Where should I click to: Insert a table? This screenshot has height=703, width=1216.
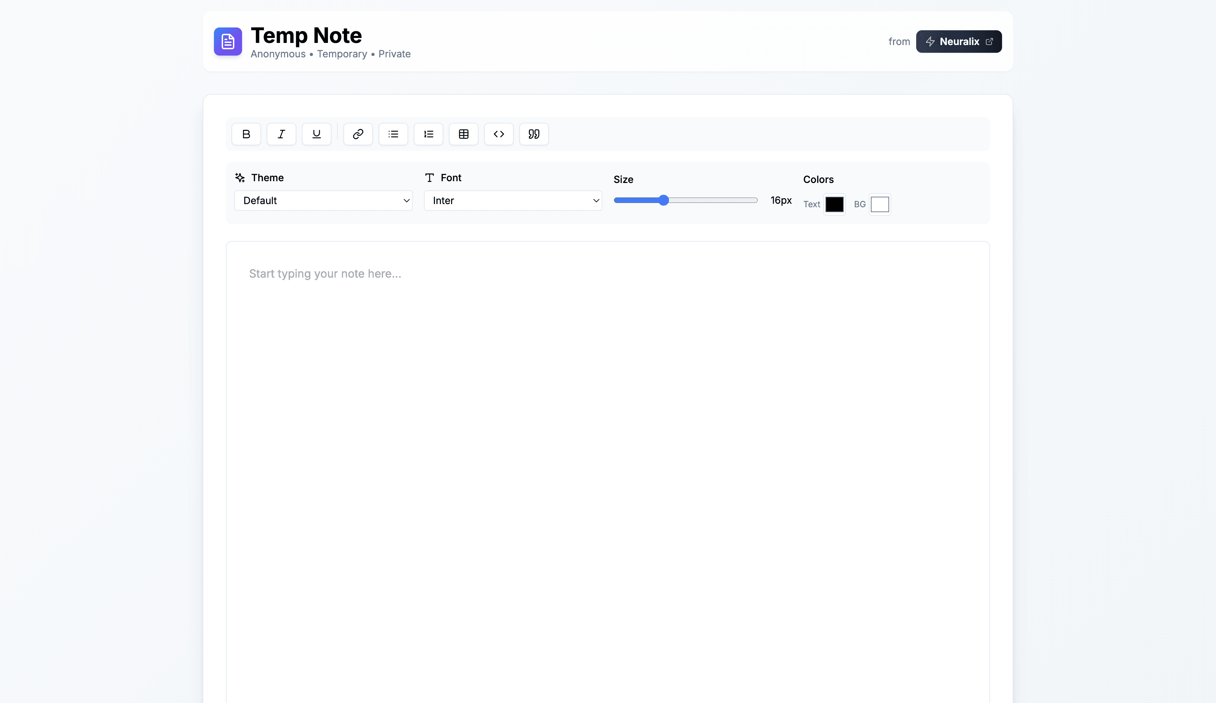tap(464, 134)
